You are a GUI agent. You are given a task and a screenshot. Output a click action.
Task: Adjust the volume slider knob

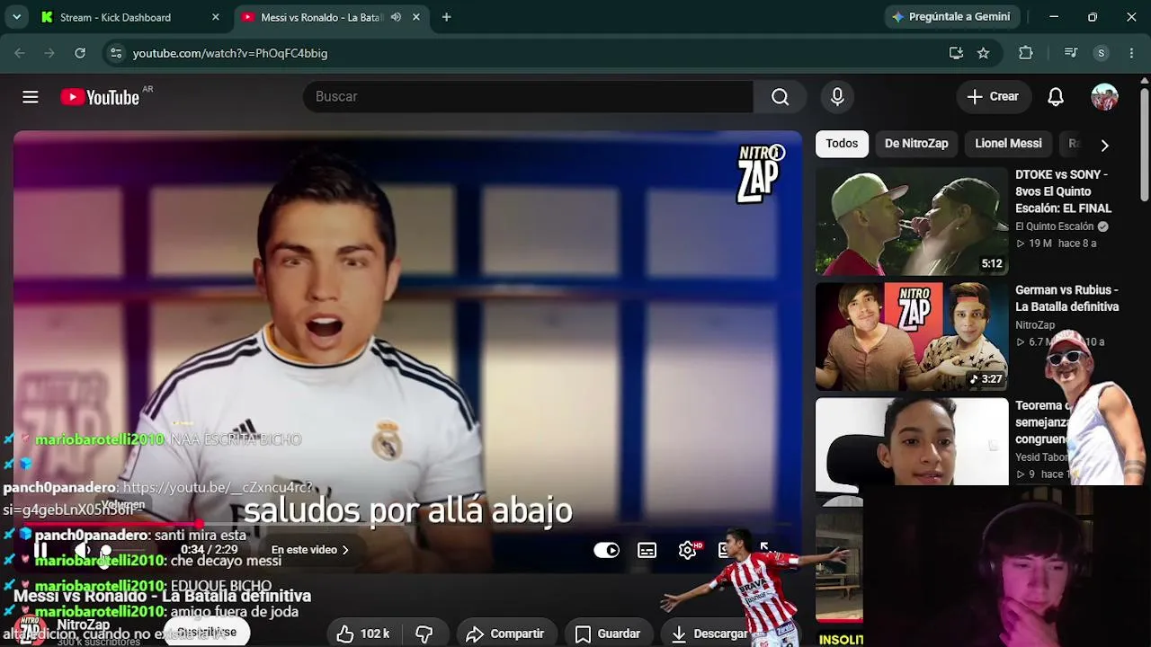105,551
